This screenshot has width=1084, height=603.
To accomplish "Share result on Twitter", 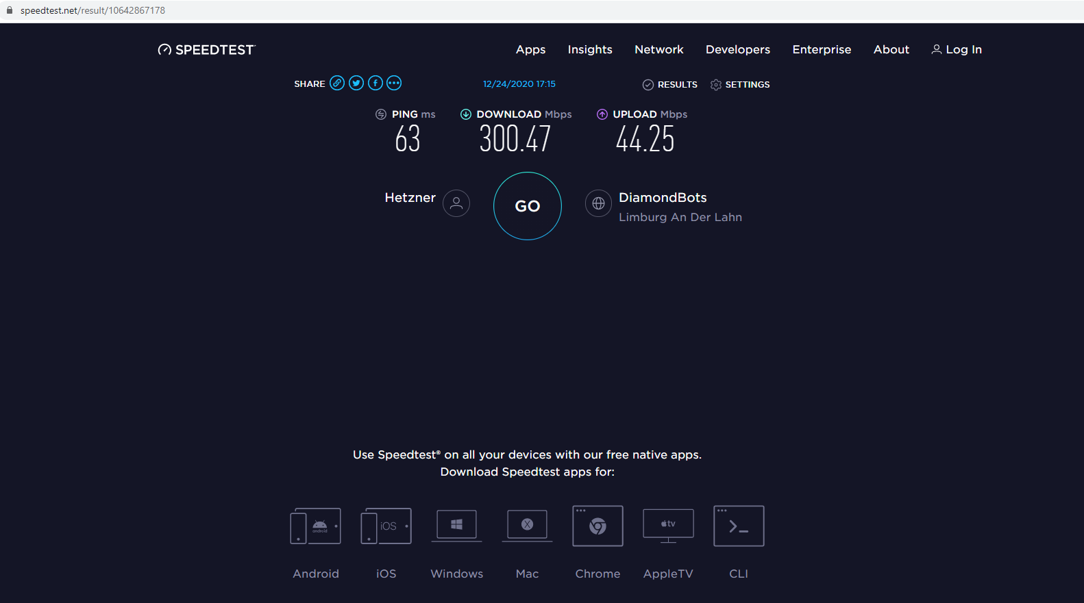I will [356, 83].
